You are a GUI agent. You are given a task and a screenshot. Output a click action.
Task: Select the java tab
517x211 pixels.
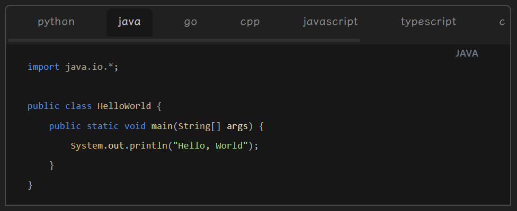click(129, 22)
